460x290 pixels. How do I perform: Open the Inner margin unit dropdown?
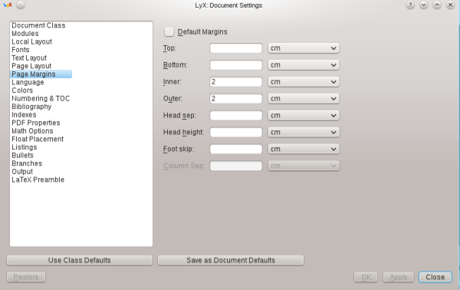pyautogui.click(x=304, y=81)
